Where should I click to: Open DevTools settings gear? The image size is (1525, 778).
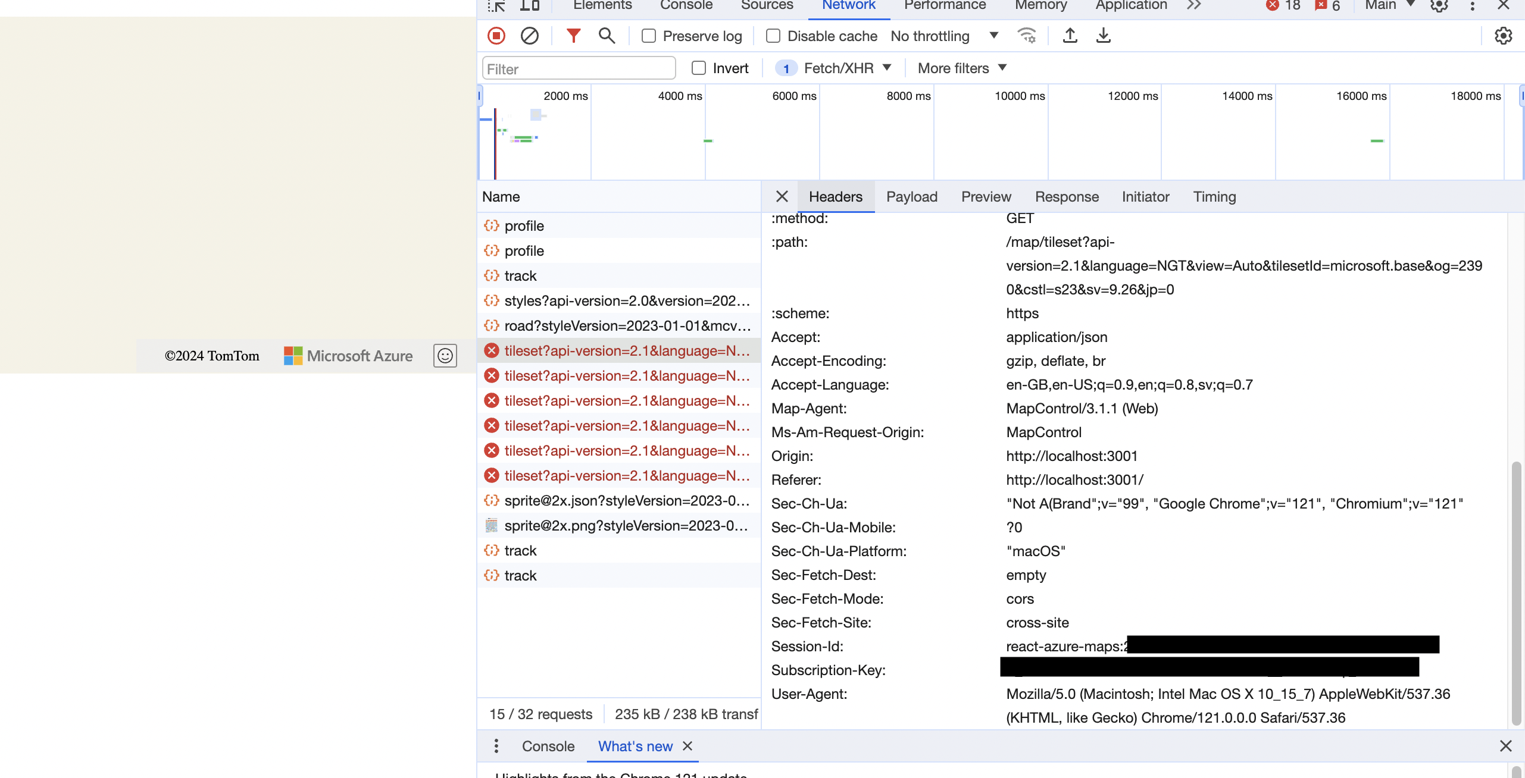pos(1439,5)
